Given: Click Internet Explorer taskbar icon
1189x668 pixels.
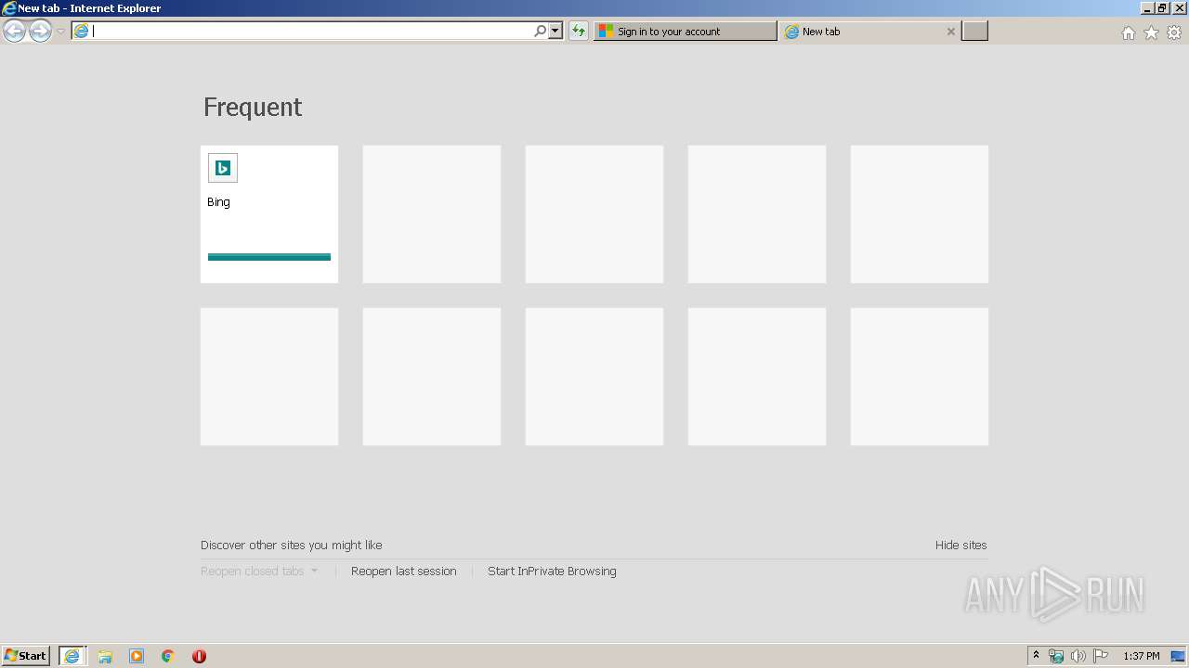Looking at the screenshot, I should (72, 656).
